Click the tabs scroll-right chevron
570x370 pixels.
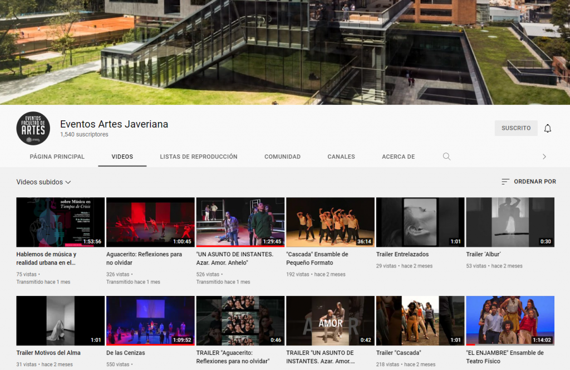(544, 157)
